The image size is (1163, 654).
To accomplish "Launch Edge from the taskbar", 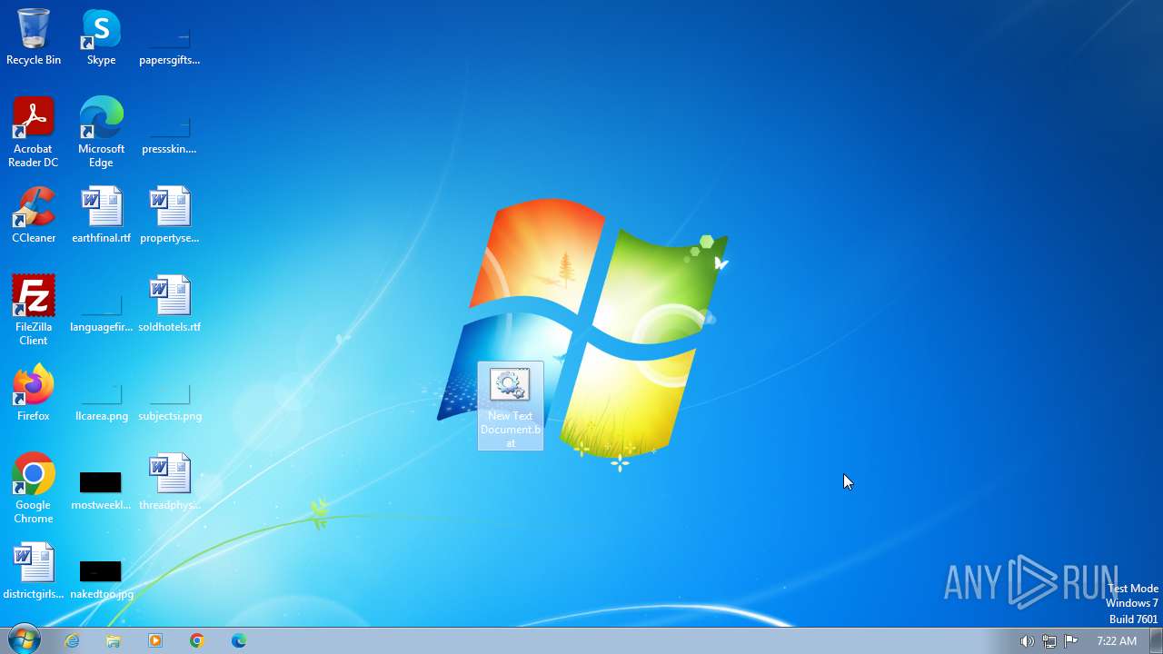I will 239,640.
